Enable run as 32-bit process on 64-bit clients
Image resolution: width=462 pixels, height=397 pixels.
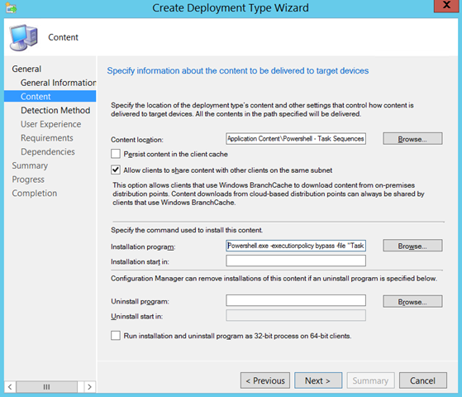116,336
